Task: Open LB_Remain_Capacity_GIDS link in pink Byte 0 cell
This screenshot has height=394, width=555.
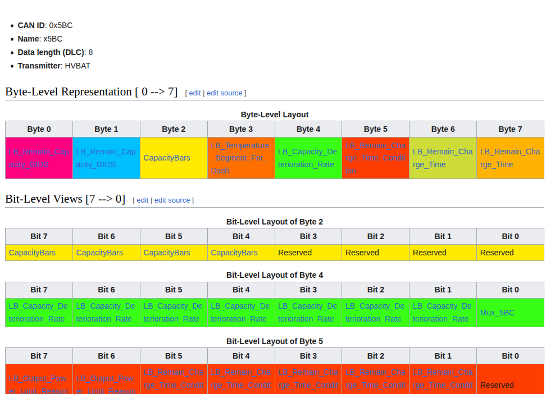Action: coord(39,158)
